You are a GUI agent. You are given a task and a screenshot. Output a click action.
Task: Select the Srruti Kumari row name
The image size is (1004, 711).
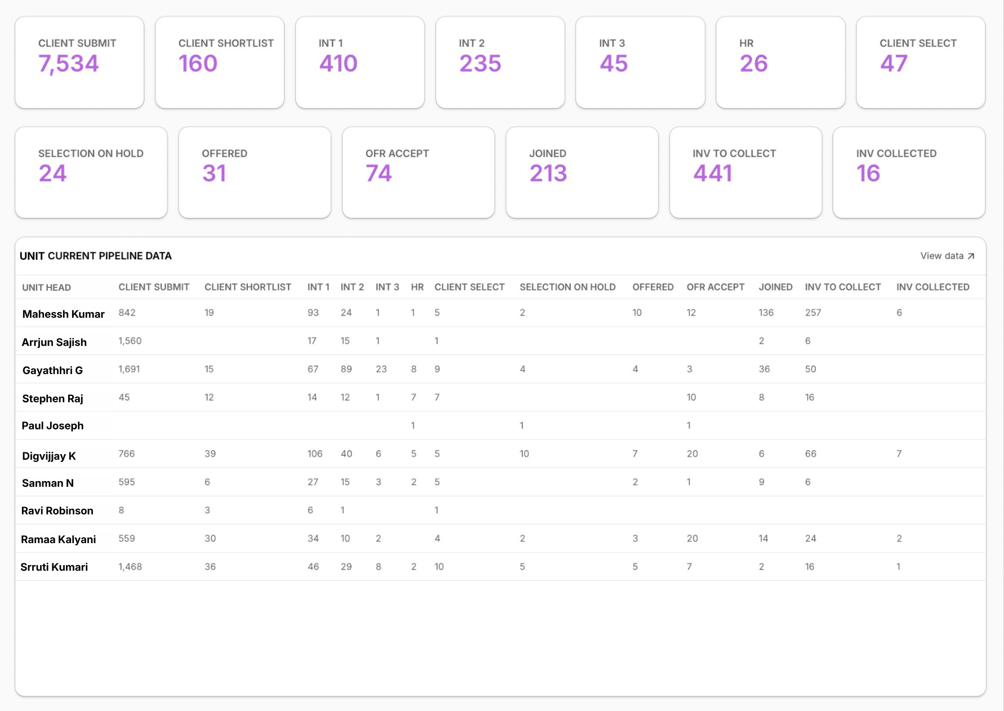[54, 567]
